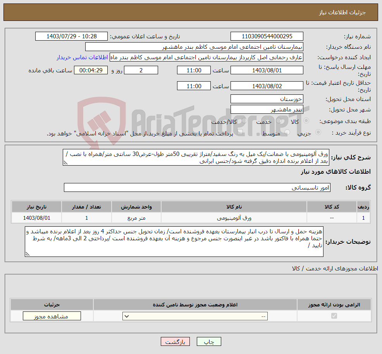Click the need description resize handle
This screenshot has width=382, height=354.
65,163
